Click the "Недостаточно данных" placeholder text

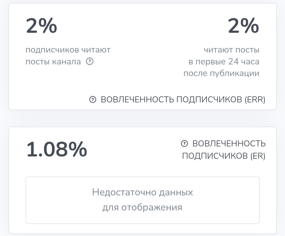tap(142, 192)
